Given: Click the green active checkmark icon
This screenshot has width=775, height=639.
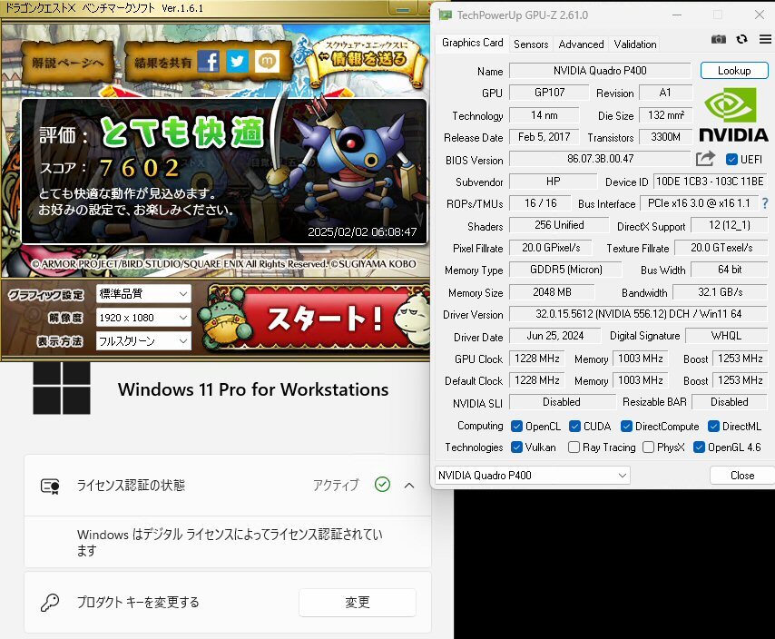Looking at the screenshot, I should (x=382, y=485).
